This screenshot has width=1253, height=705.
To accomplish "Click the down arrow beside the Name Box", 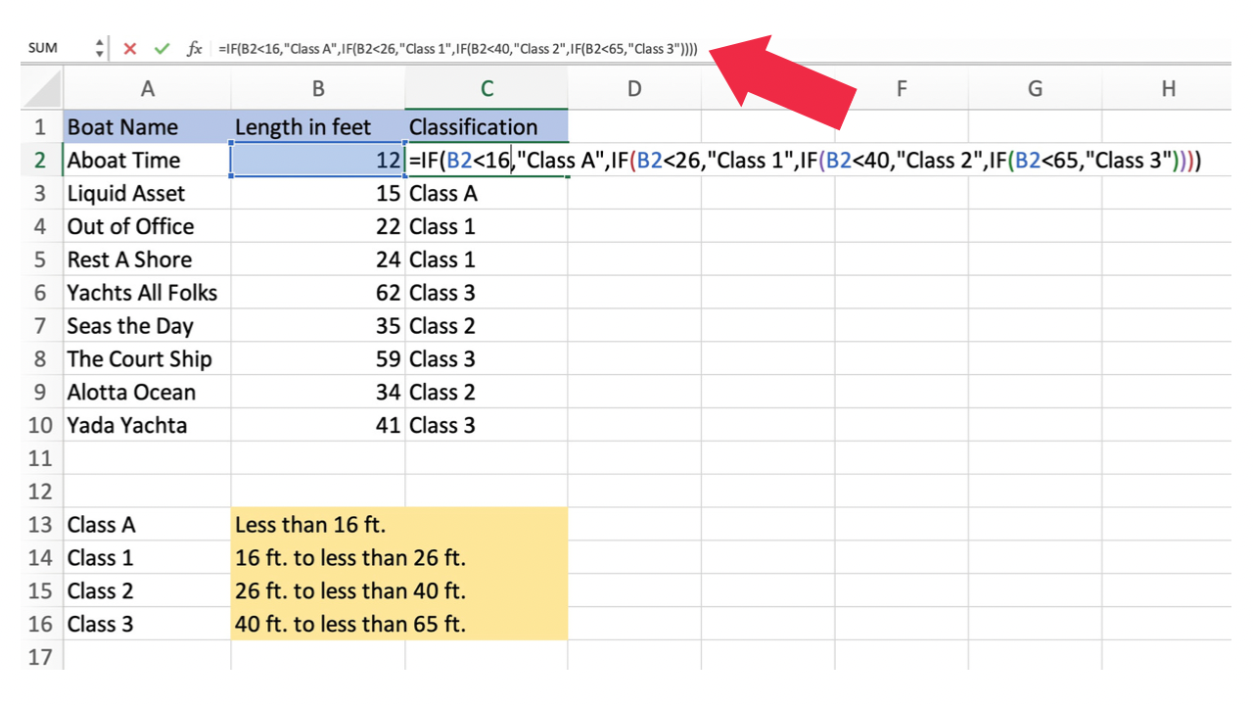I will 98,52.
